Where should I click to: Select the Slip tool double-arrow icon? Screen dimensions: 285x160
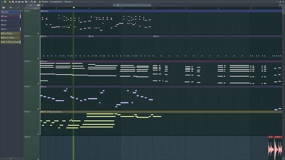(22, 2)
